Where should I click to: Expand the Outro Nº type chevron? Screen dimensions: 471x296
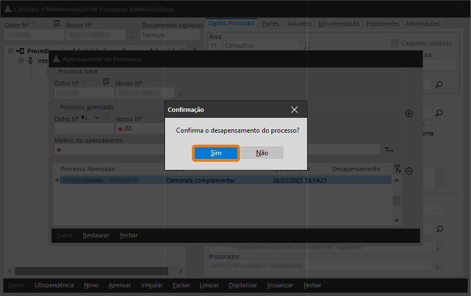97,118
